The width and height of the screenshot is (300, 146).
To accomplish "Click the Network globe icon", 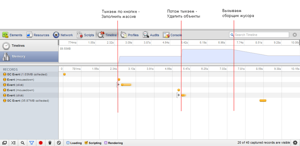I will (x=56, y=35).
